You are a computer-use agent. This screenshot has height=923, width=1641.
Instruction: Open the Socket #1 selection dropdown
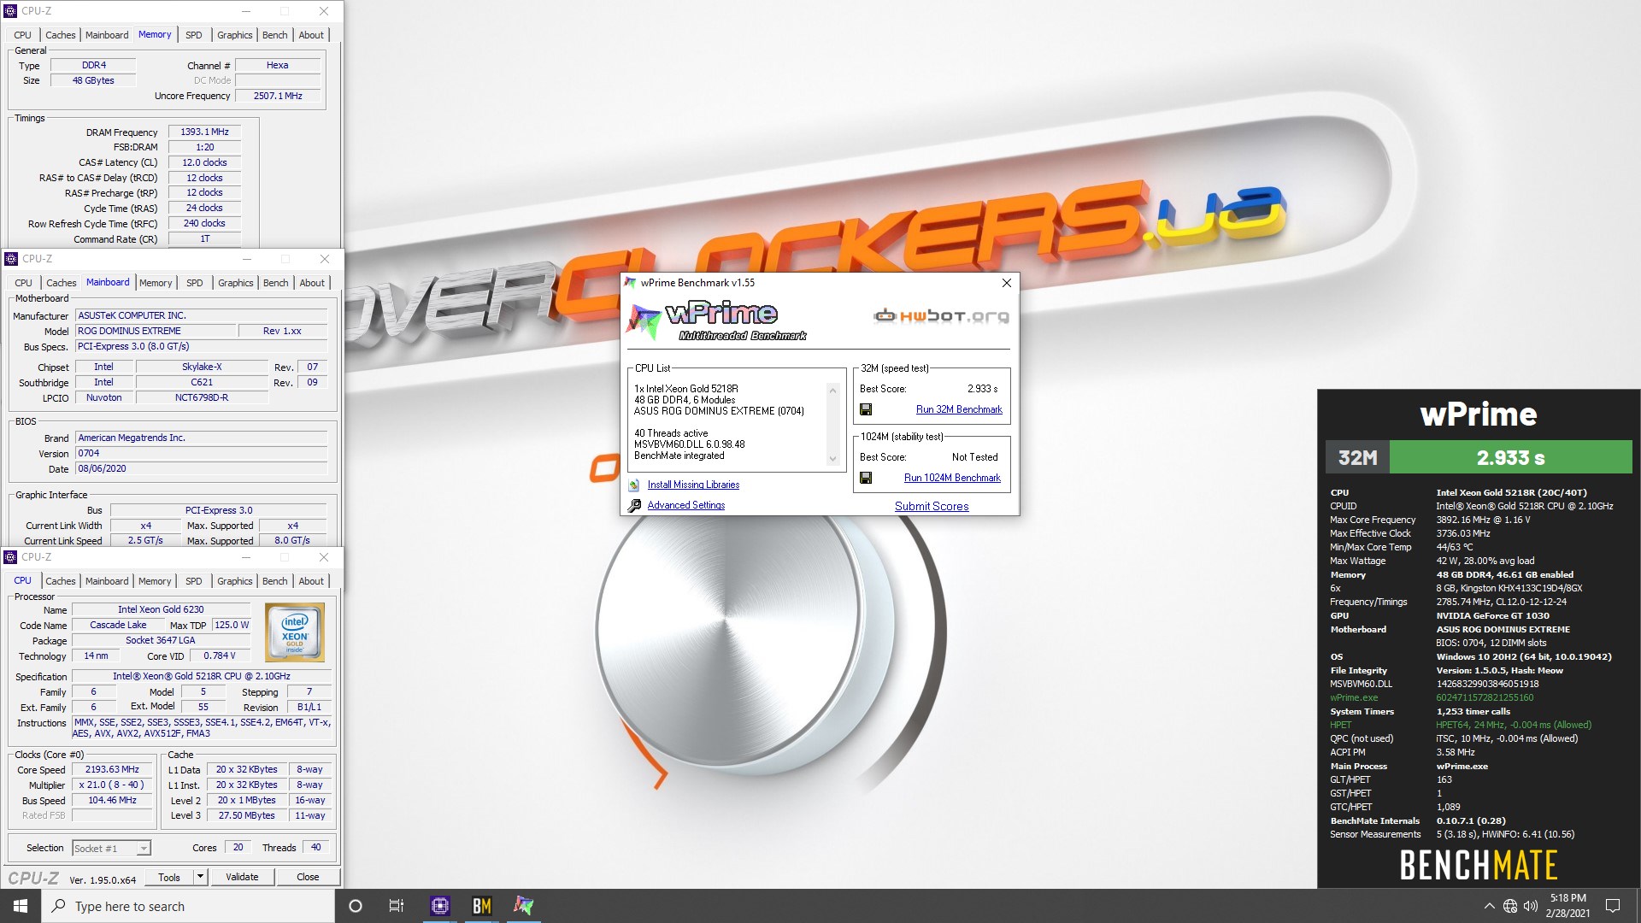coord(111,849)
